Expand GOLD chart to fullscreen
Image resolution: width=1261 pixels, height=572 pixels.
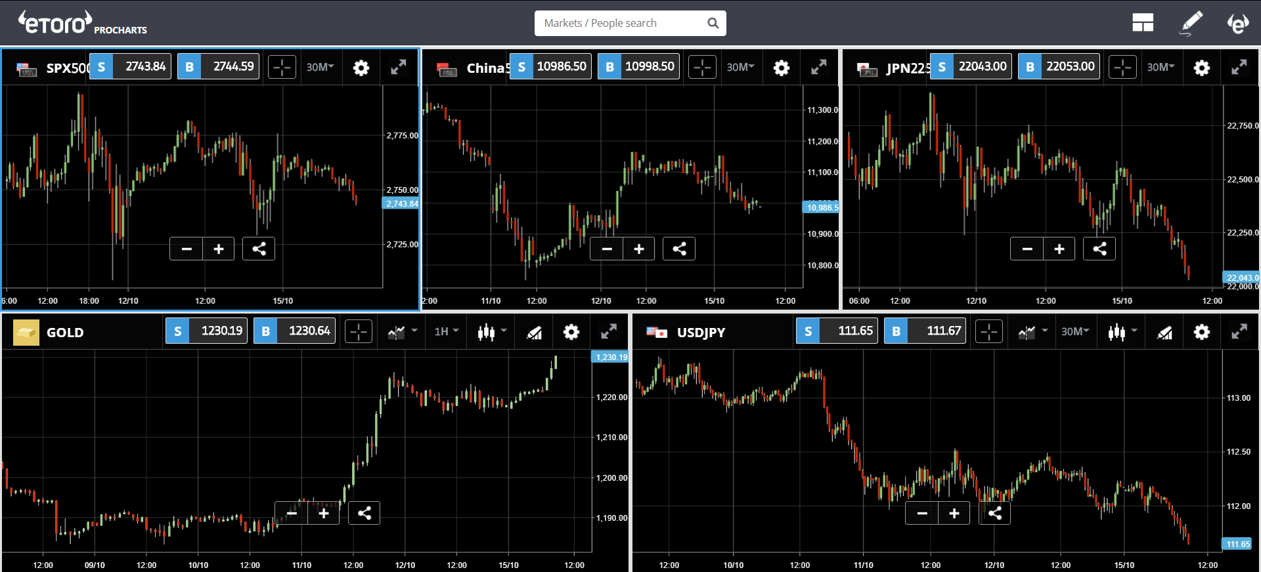click(x=609, y=331)
